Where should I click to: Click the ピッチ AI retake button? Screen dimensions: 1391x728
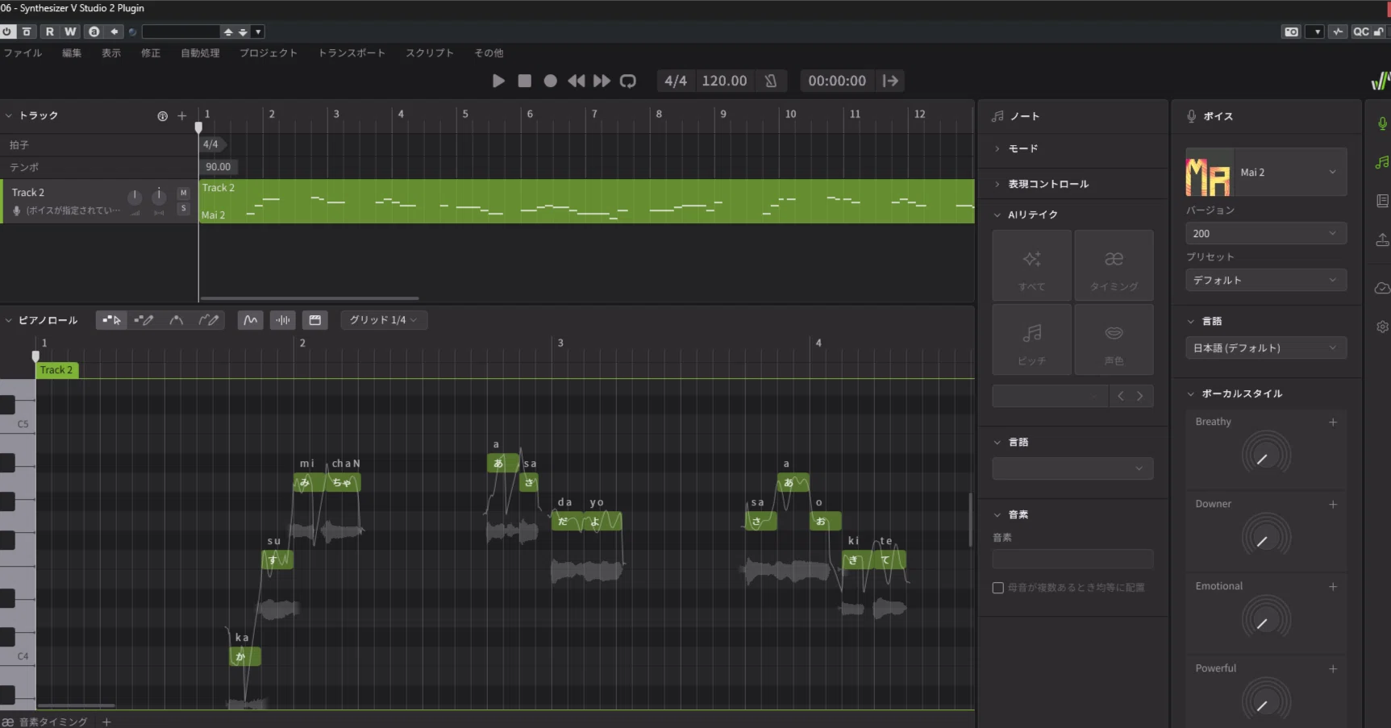[x=1031, y=339]
